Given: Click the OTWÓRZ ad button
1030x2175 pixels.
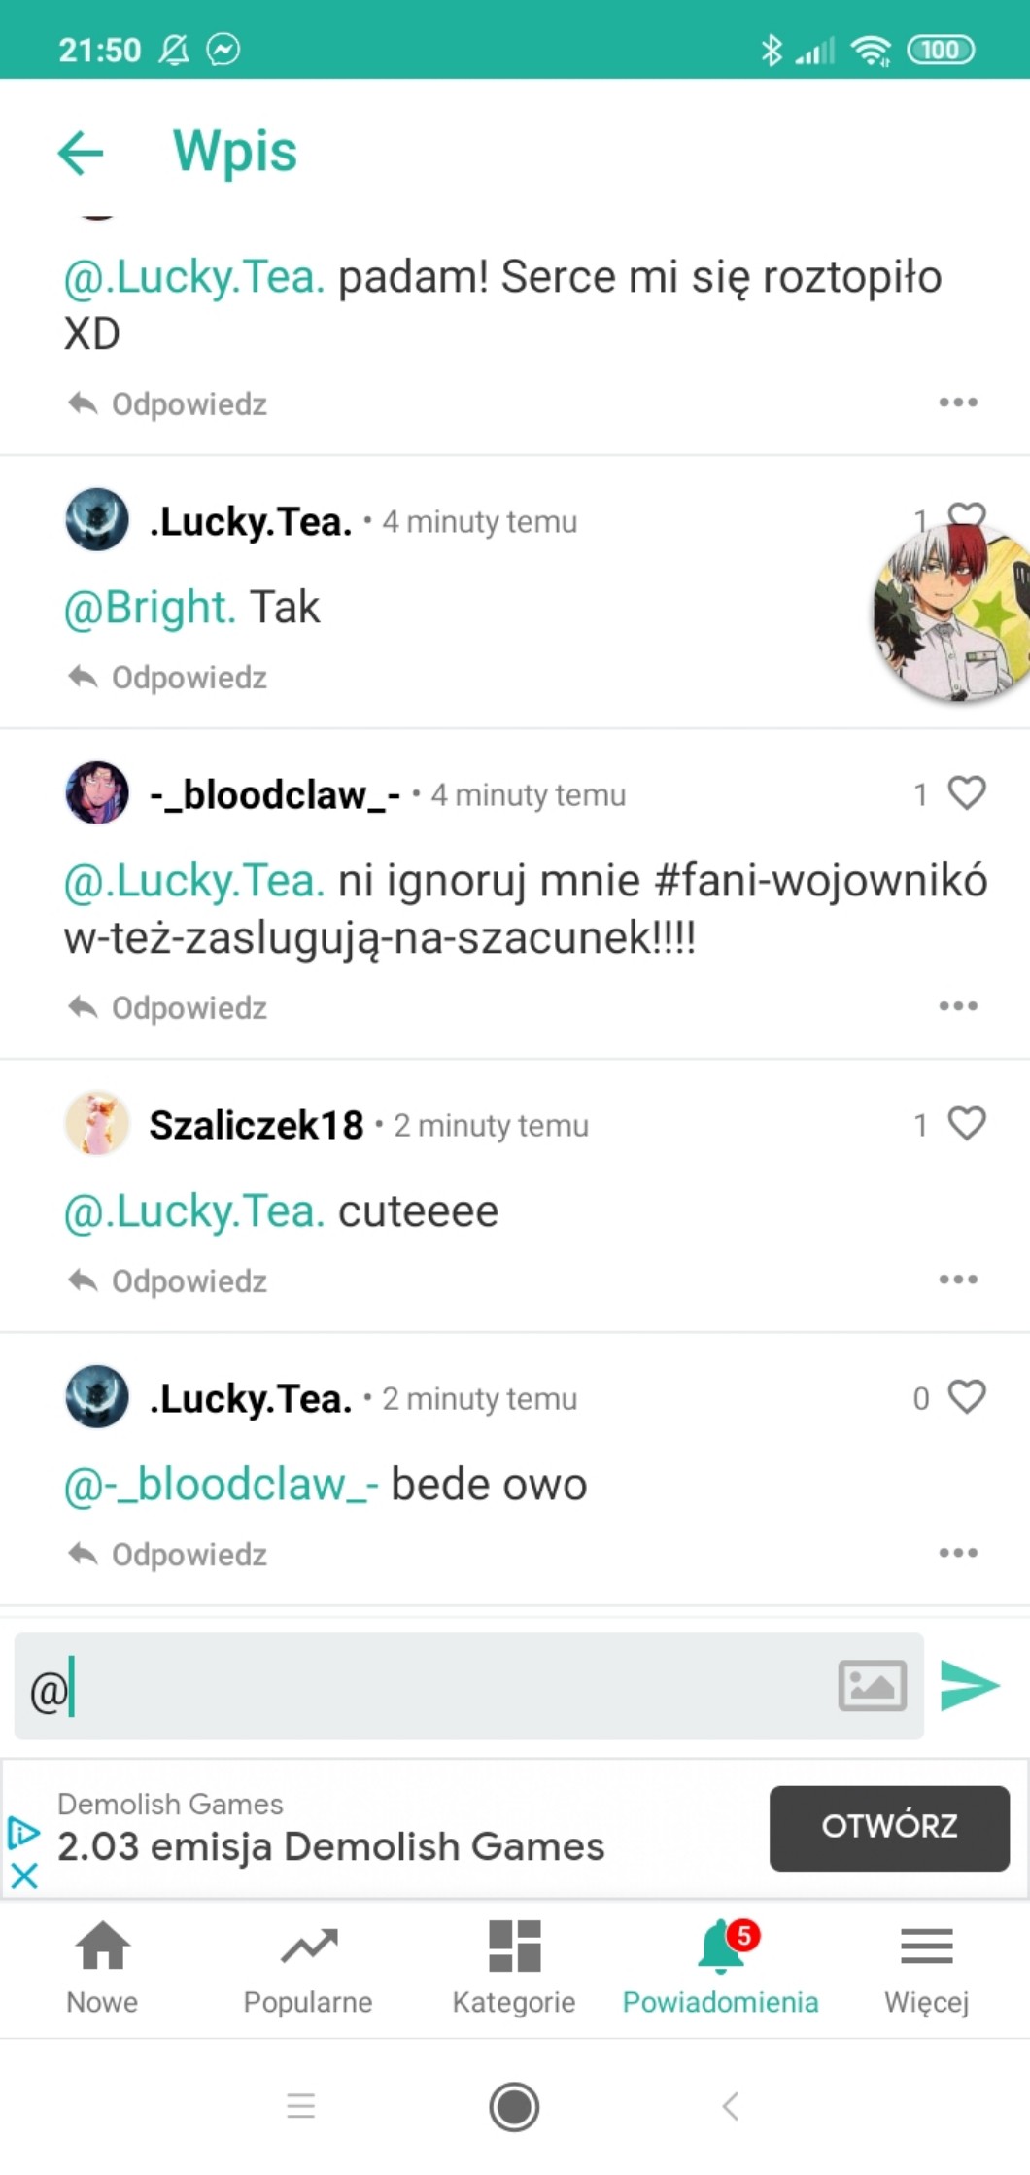Looking at the screenshot, I should point(889,1828).
